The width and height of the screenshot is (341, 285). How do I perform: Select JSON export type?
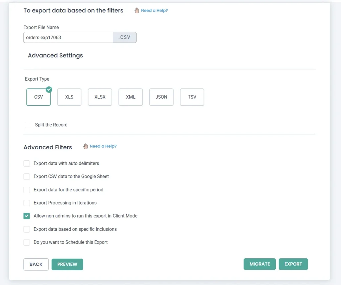tap(161, 97)
